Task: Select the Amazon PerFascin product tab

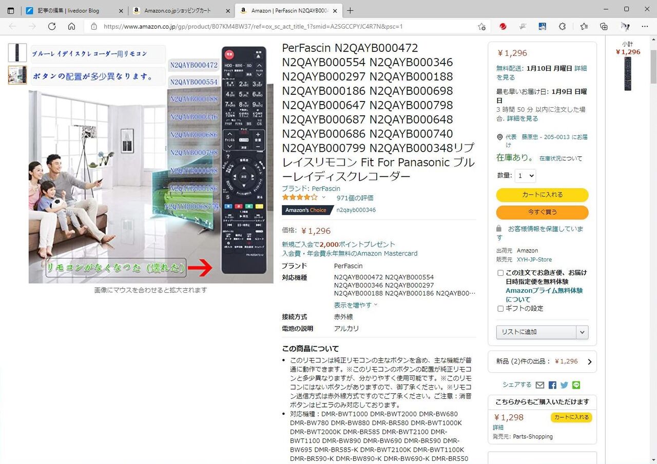Action: click(x=288, y=11)
